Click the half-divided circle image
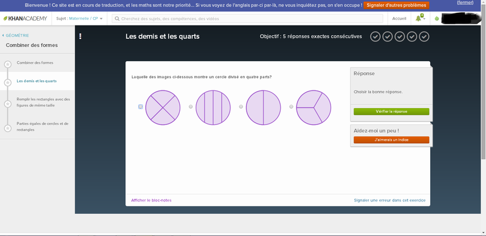The image size is (486, 236). click(x=264, y=107)
